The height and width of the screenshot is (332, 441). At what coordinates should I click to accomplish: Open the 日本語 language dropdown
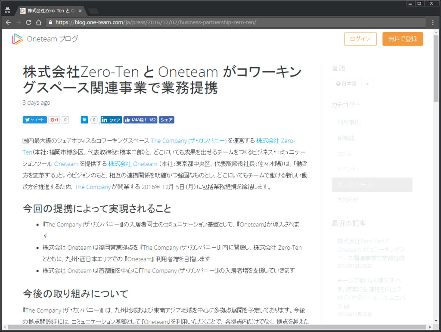[347, 84]
